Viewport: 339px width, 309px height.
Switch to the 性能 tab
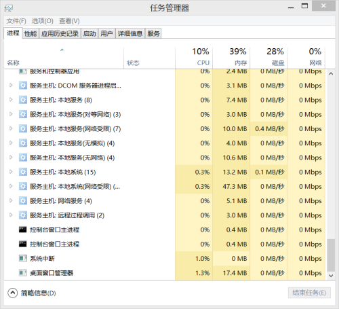tap(31, 34)
